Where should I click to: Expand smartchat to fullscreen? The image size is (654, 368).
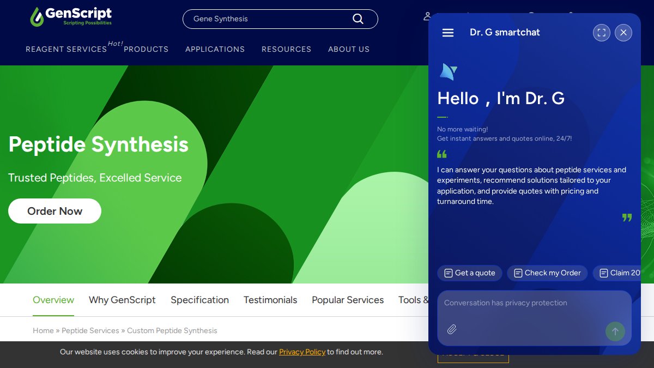[x=602, y=33]
